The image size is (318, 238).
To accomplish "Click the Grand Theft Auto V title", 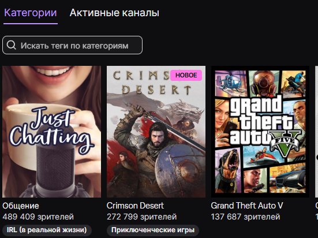I will click(247, 206).
